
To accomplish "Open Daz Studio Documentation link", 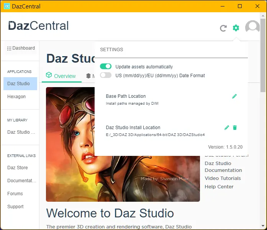I will (223, 167).
